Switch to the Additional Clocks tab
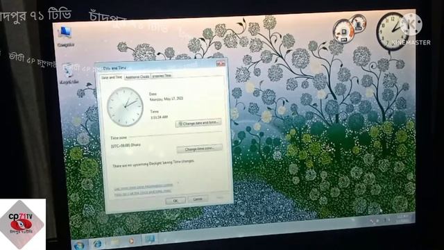The height and width of the screenshot is (250, 444). pos(137,77)
